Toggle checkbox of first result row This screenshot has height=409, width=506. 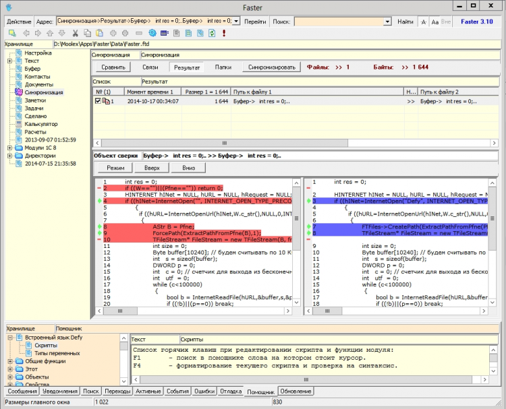pyautogui.click(x=98, y=101)
